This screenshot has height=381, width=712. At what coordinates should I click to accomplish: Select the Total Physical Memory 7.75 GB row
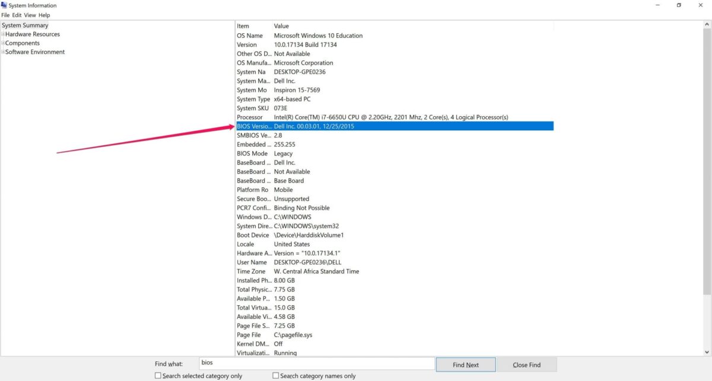point(395,290)
